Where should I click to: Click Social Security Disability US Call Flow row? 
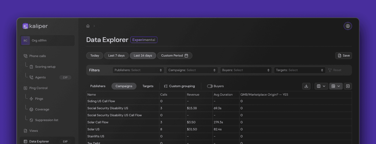pyautogui.click(x=219, y=115)
